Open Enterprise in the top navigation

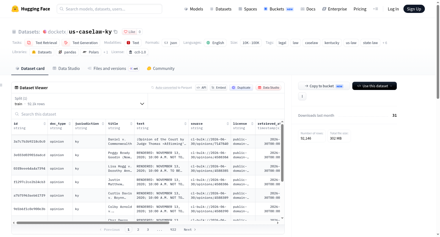point(334,9)
